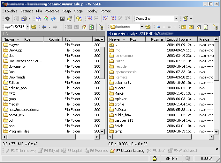Click the synchronize directories icon
Viewport: 221px width, 163px height.
[46, 19]
